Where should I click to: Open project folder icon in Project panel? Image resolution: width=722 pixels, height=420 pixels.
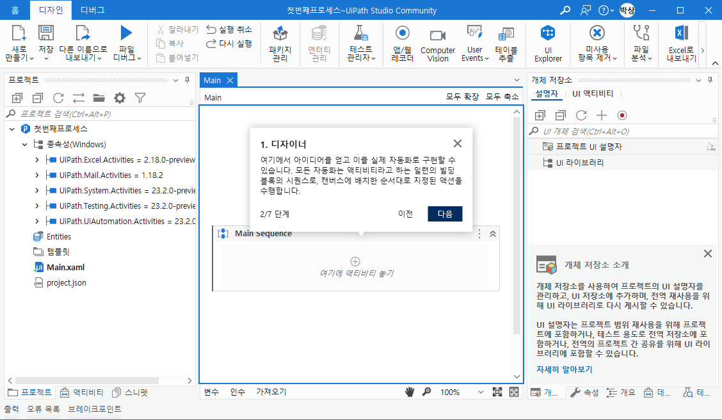coord(99,97)
